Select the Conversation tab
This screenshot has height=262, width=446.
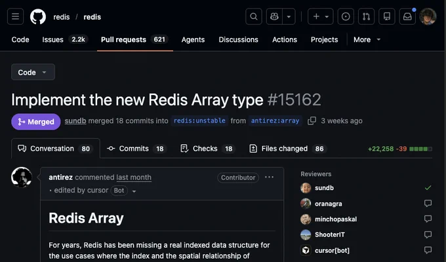[x=56, y=149]
